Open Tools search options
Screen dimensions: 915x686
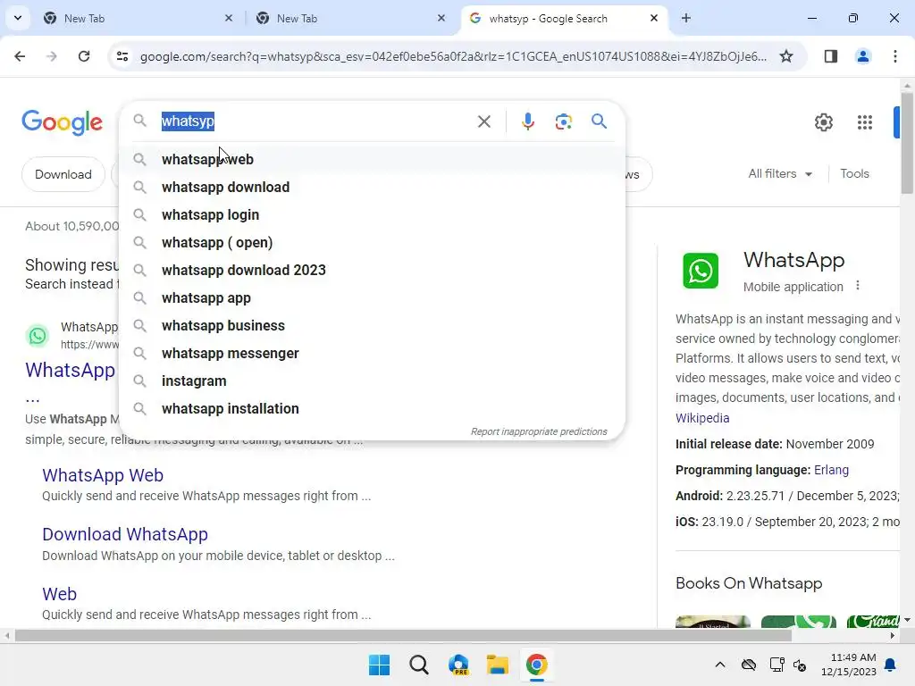pos(854,174)
